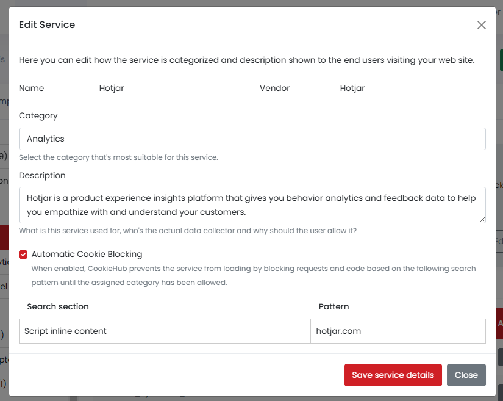Uncheck the Automatic Cookie Blocking checkbox
Image resolution: width=503 pixels, height=401 pixels.
23,255
